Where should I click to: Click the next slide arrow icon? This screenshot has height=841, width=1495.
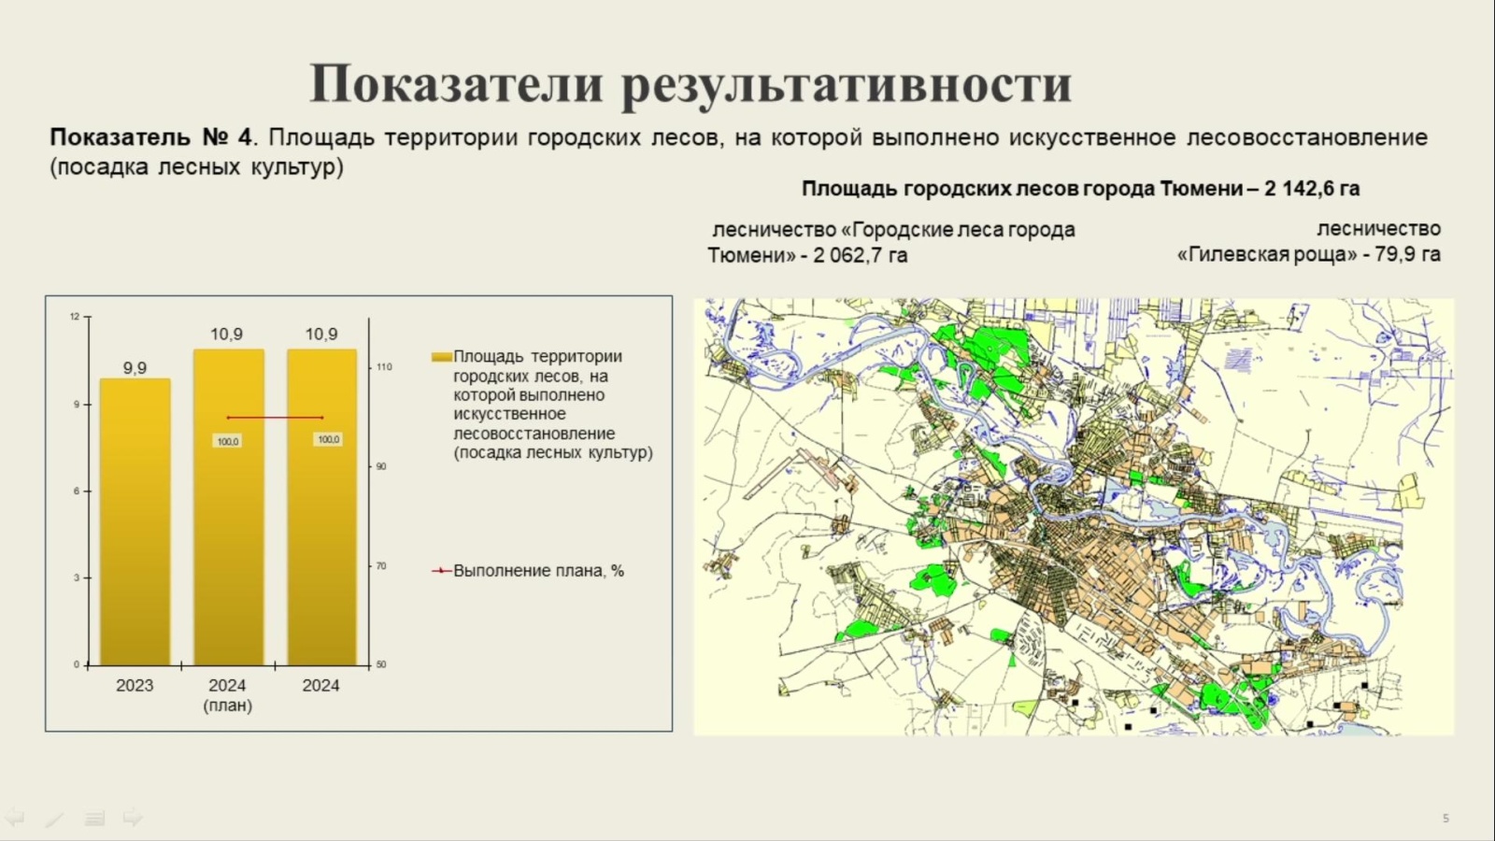pos(134,819)
